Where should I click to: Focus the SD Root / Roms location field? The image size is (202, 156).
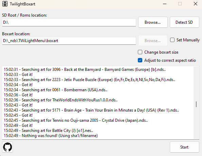(69, 22)
